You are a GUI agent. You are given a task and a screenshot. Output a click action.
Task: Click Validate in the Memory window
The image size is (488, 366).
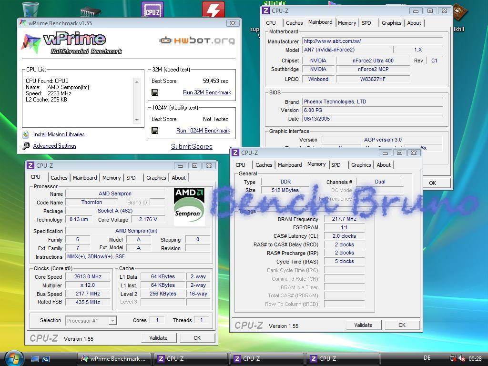(x=363, y=325)
